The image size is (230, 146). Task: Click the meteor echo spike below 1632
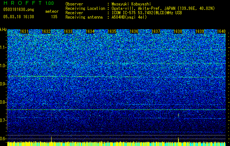[51, 139]
